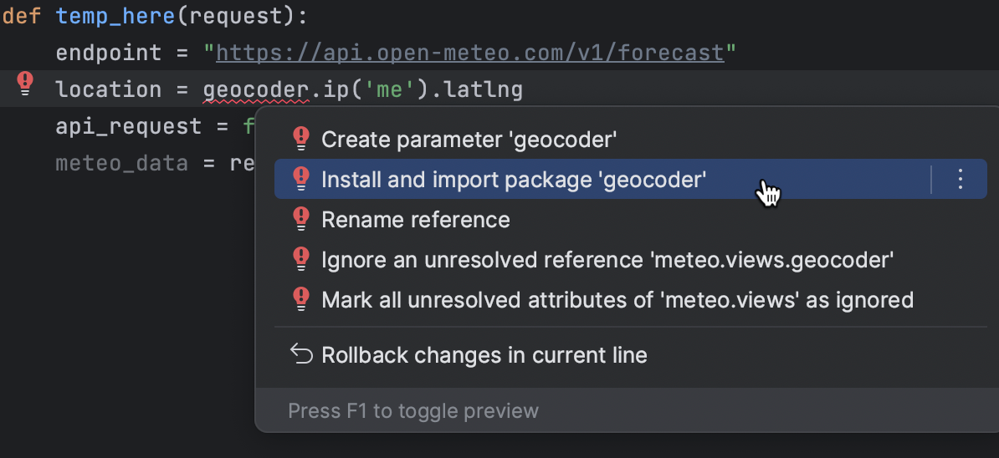Image resolution: width=999 pixels, height=458 pixels.
Task: Click the underlined geocoder reference in code
Action: (x=256, y=89)
